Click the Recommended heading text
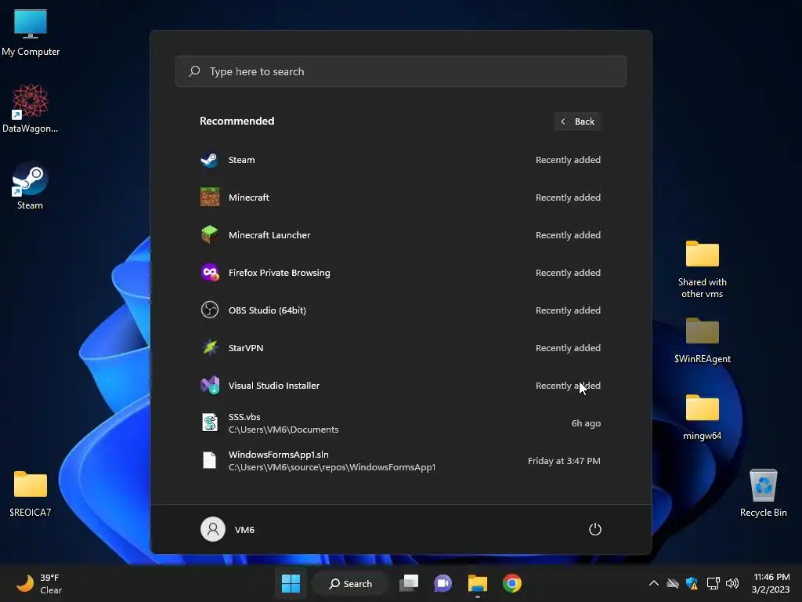 (x=237, y=121)
